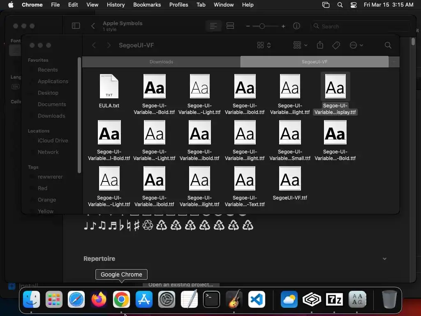Open Spotlight search in the menu bar
Viewport: 421px width, 316px height.
[340, 5]
